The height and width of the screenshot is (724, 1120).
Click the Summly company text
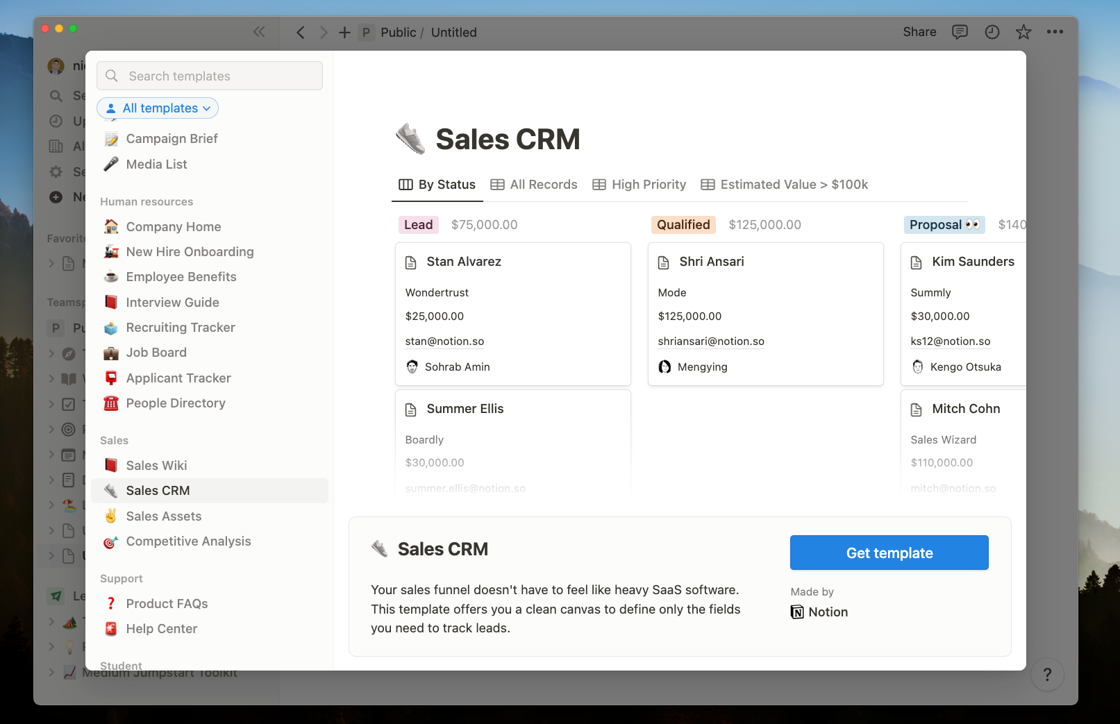pos(930,293)
